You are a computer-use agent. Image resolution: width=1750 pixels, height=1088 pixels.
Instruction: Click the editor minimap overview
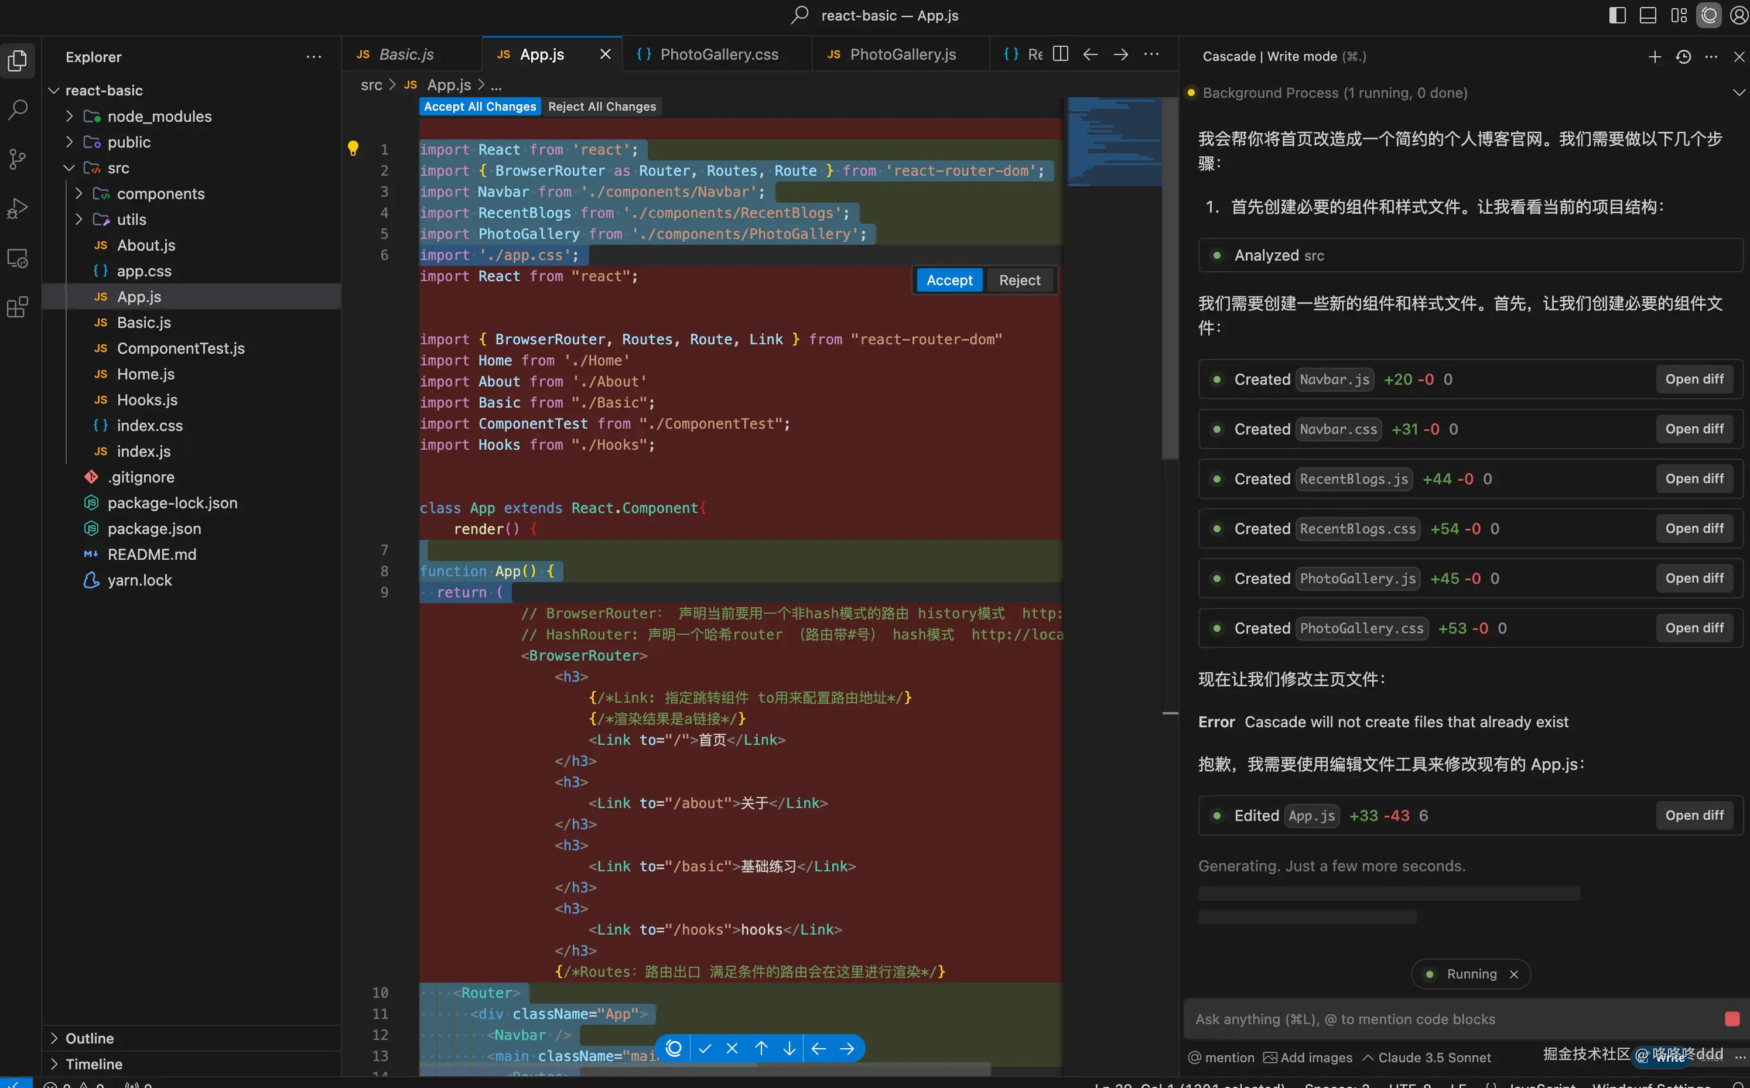click(x=1114, y=142)
